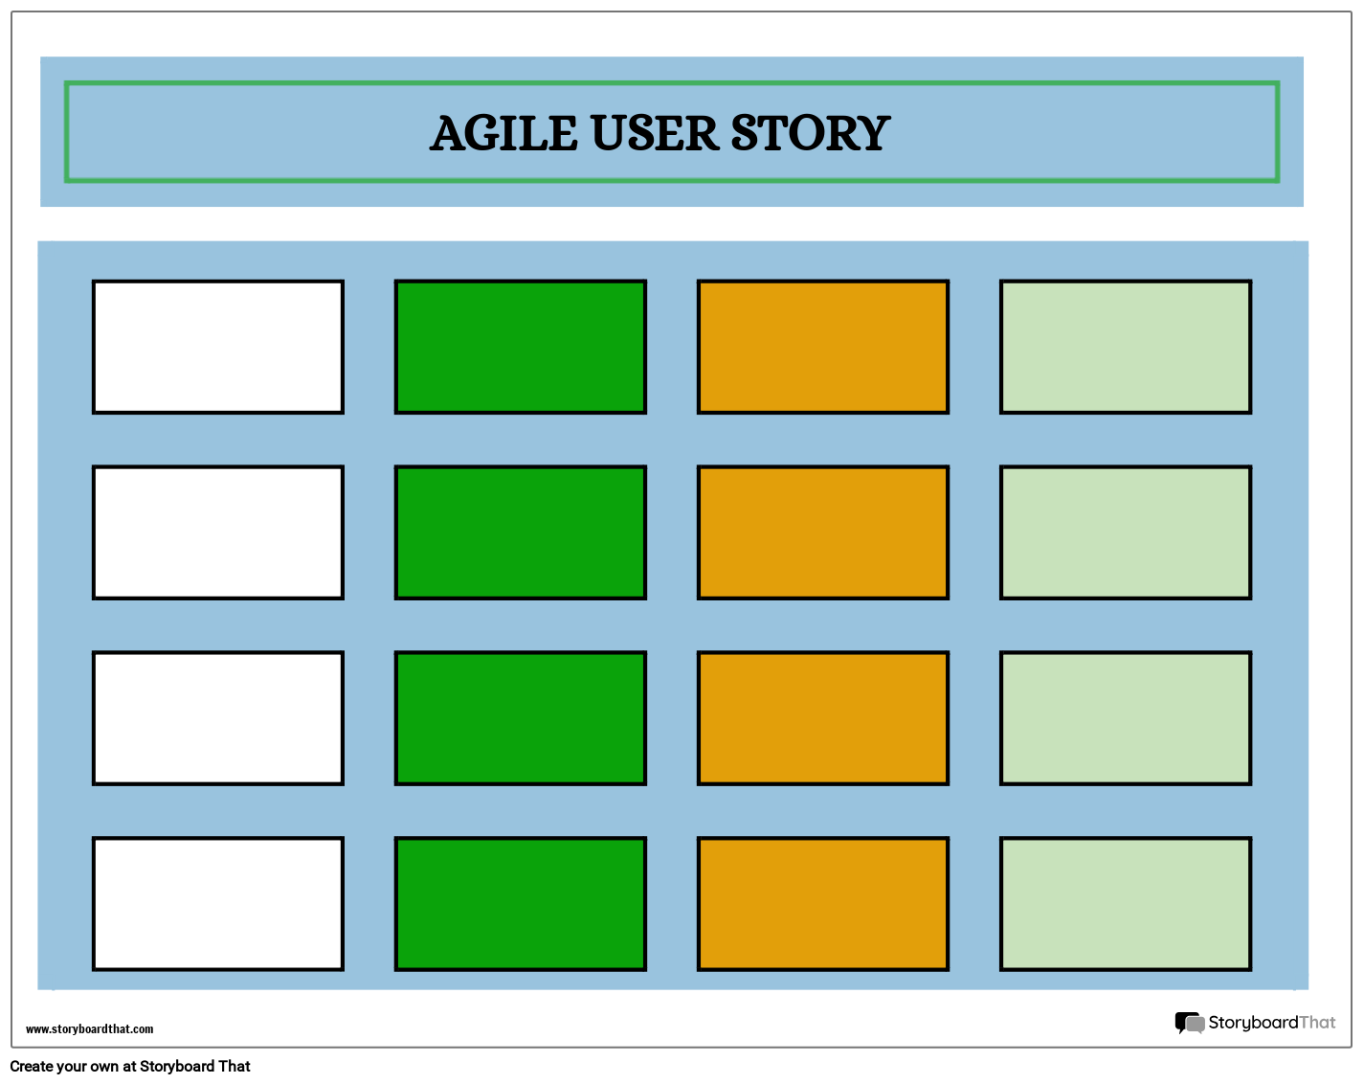Click the dark green box in the first row
This screenshot has height=1084, width=1364.
tap(521, 347)
